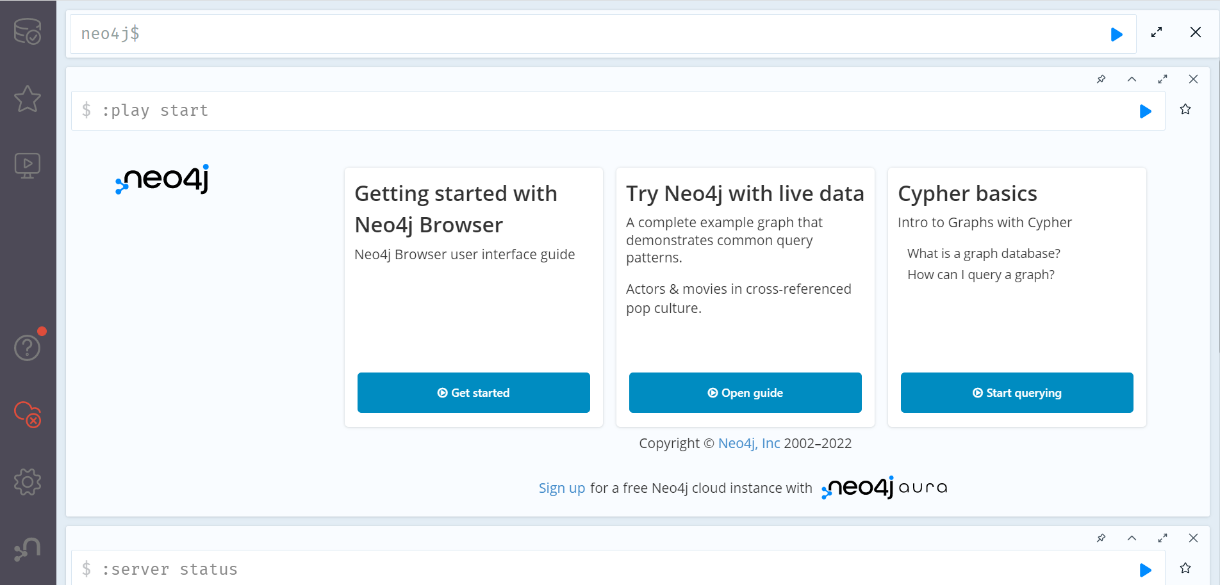Click the Get started button

coord(474,392)
